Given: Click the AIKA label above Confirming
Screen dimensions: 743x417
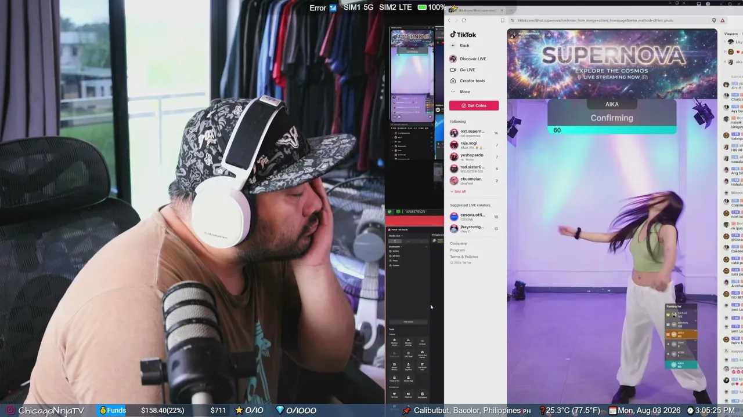Looking at the screenshot, I should click(x=612, y=104).
